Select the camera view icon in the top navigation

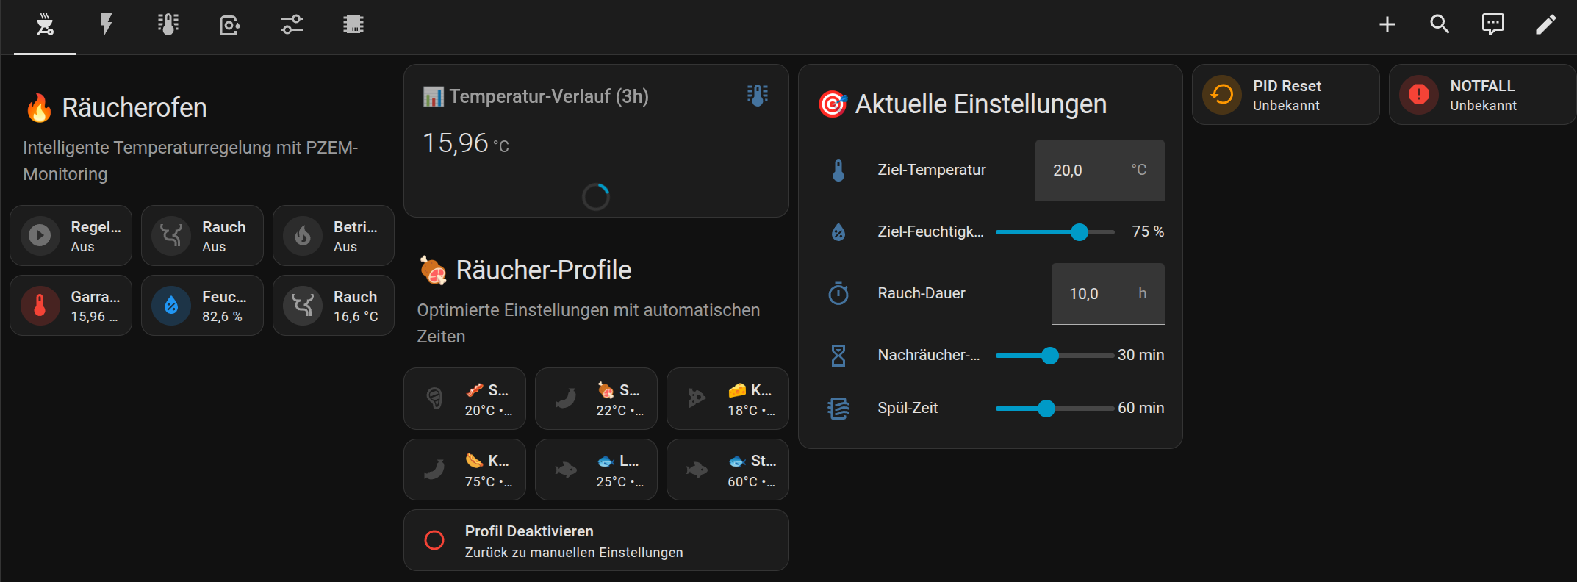(229, 24)
